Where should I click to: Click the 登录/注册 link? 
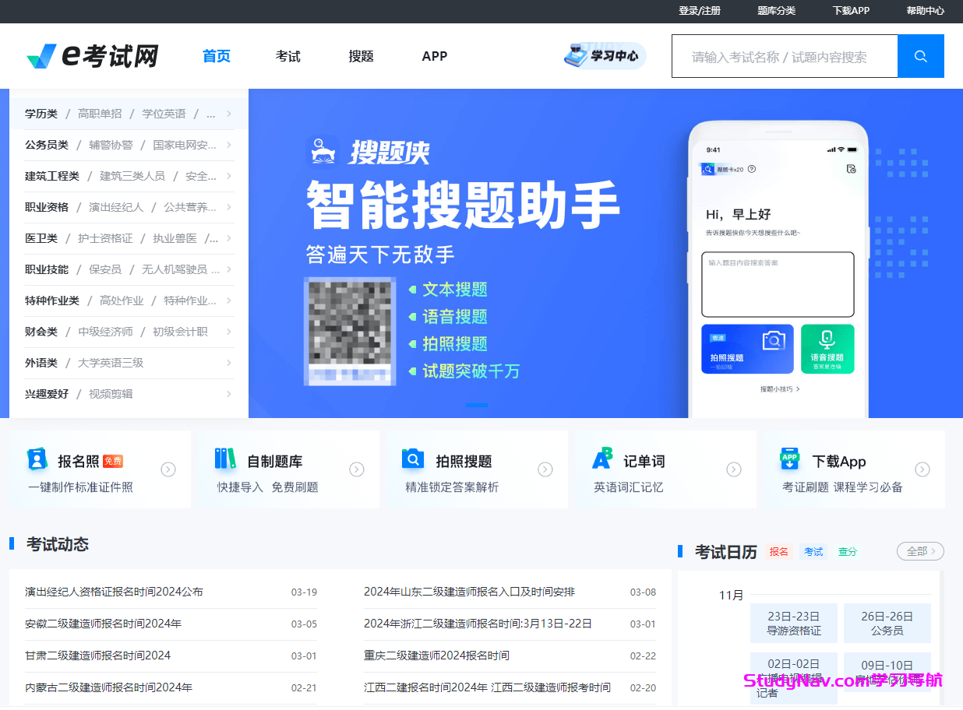[699, 11]
